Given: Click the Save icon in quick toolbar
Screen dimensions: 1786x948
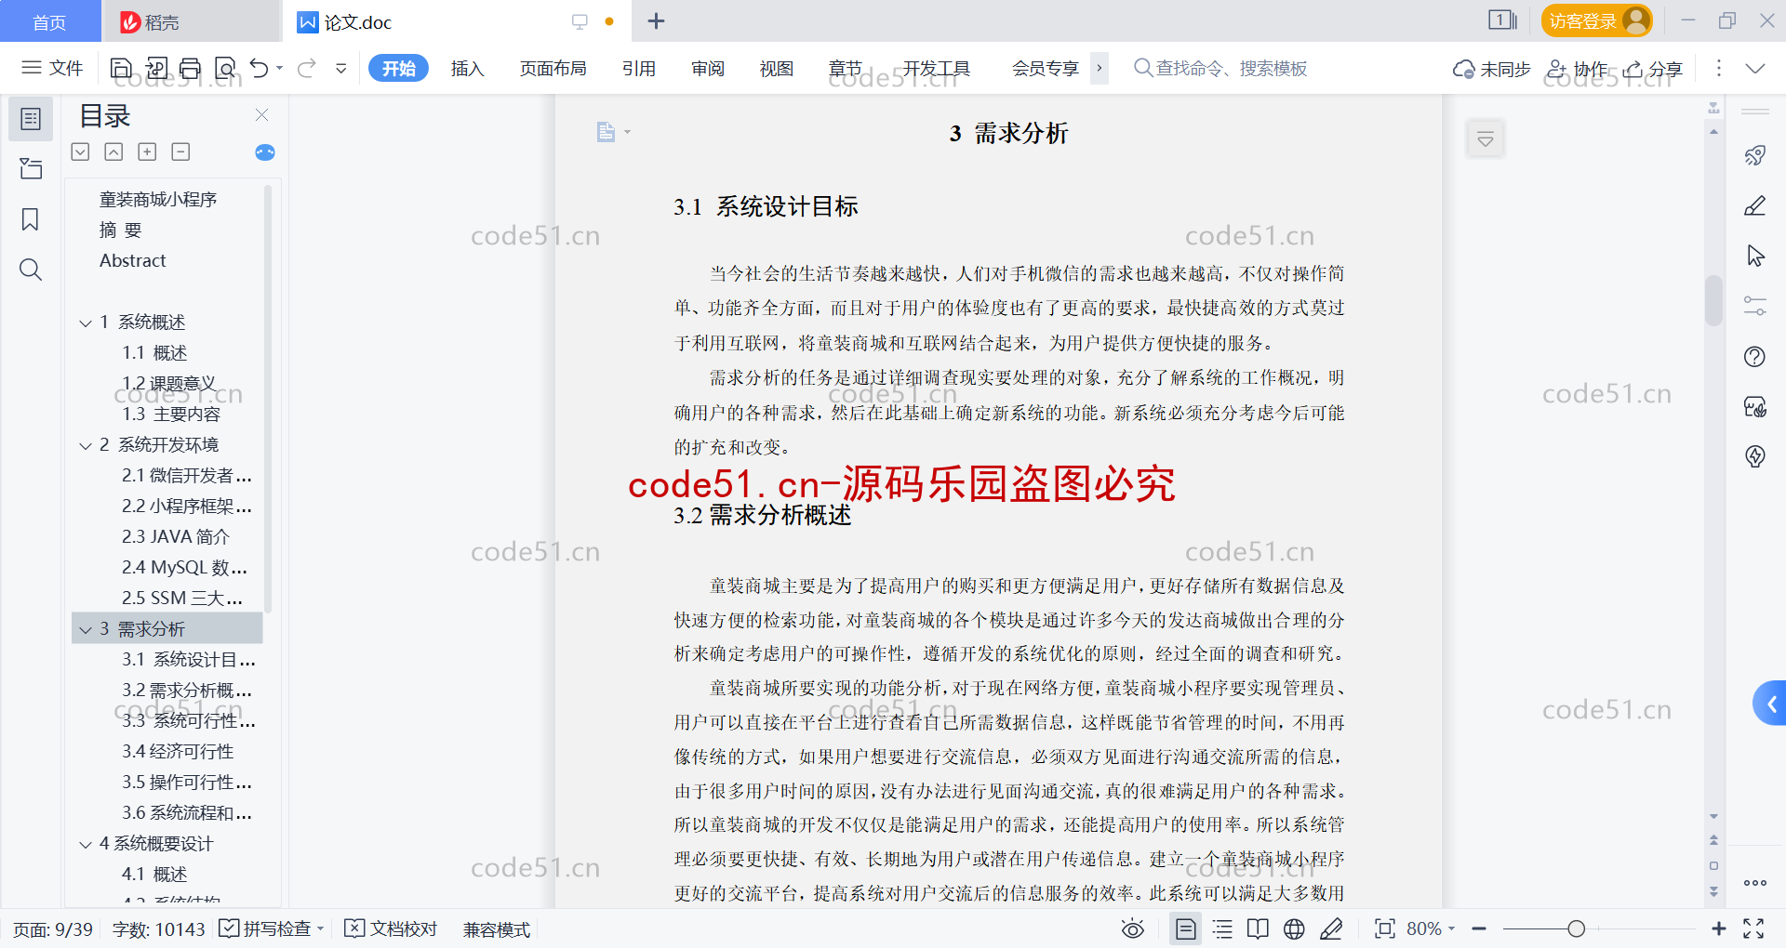Looking at the screenshot, I should click(x=121, y=68).
